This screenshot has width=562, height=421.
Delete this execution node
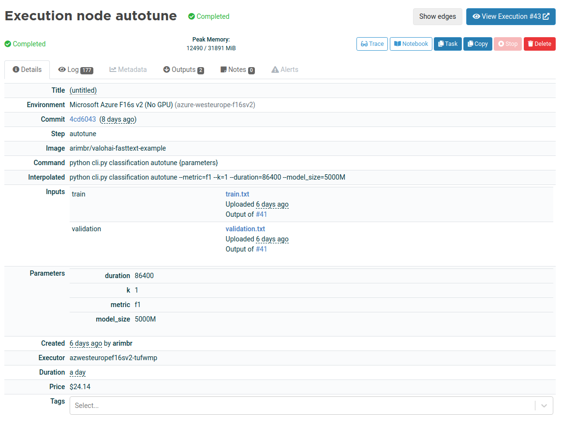coord(539,43)
